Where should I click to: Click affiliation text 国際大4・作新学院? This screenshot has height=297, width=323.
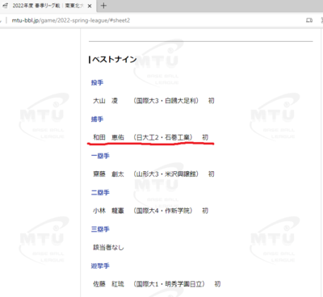[x=163, y=211]
